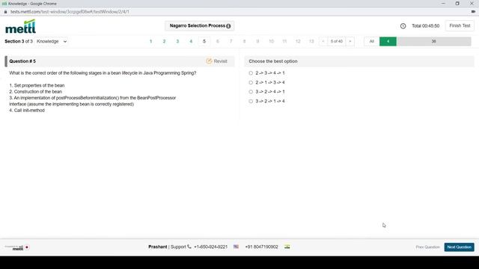Click the Total 00:45:50 timer text
The image size is (479, 269).
pos(426,26)
